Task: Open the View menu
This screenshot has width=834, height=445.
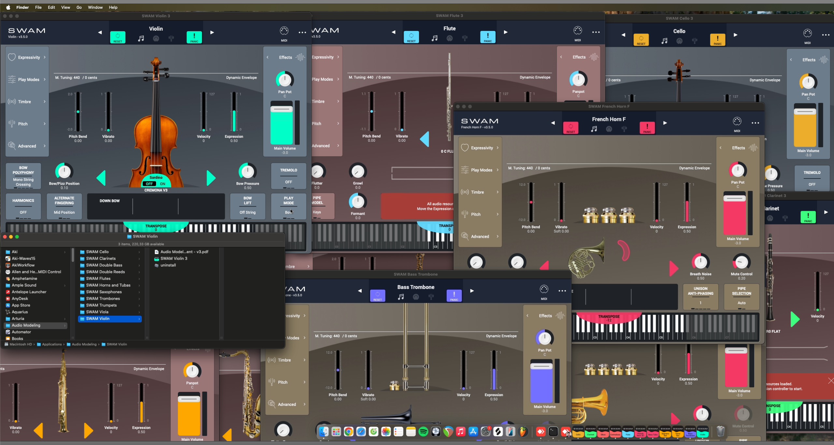Action: (x=65, y=7)
